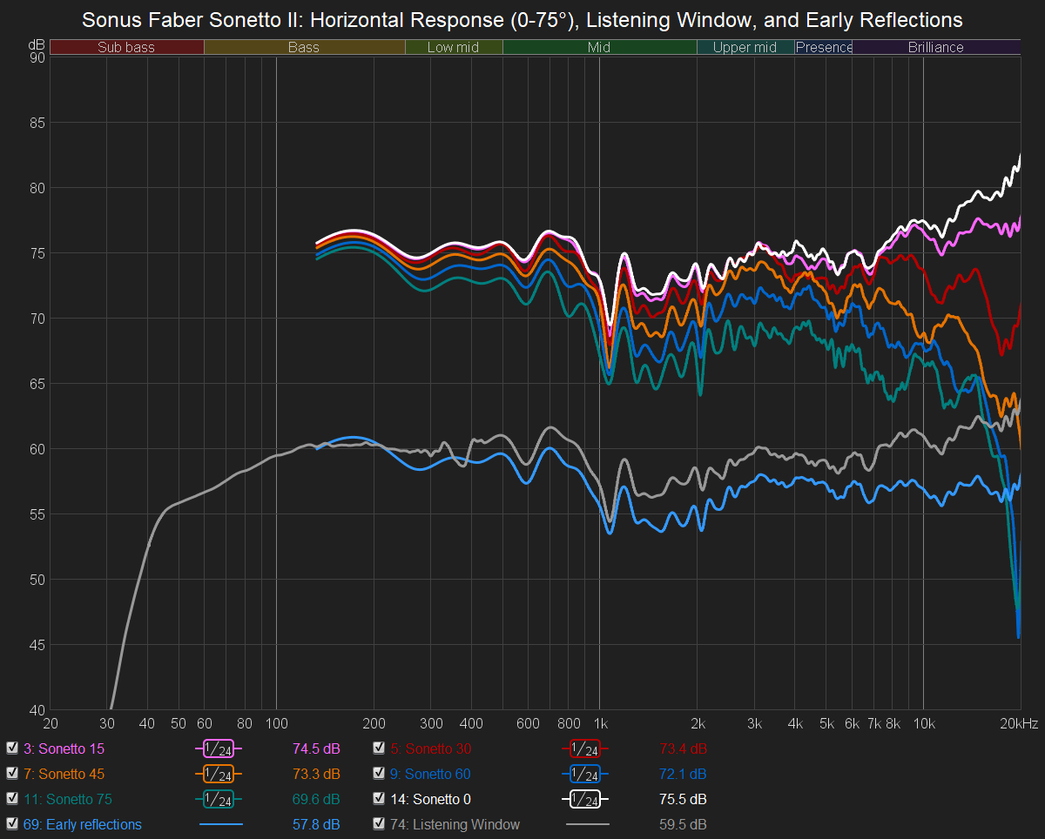Select the Brilliance frequency band label
1045x839 pixels.
pyautogui.click(x=936, y=47)
